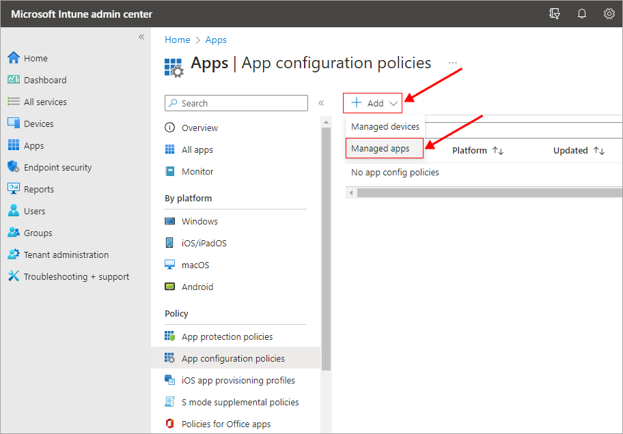Screen dimensions: 623x434
Task: Open the more options ellipsis next to title
Action: pyautogui.click(x=453, y=63)
